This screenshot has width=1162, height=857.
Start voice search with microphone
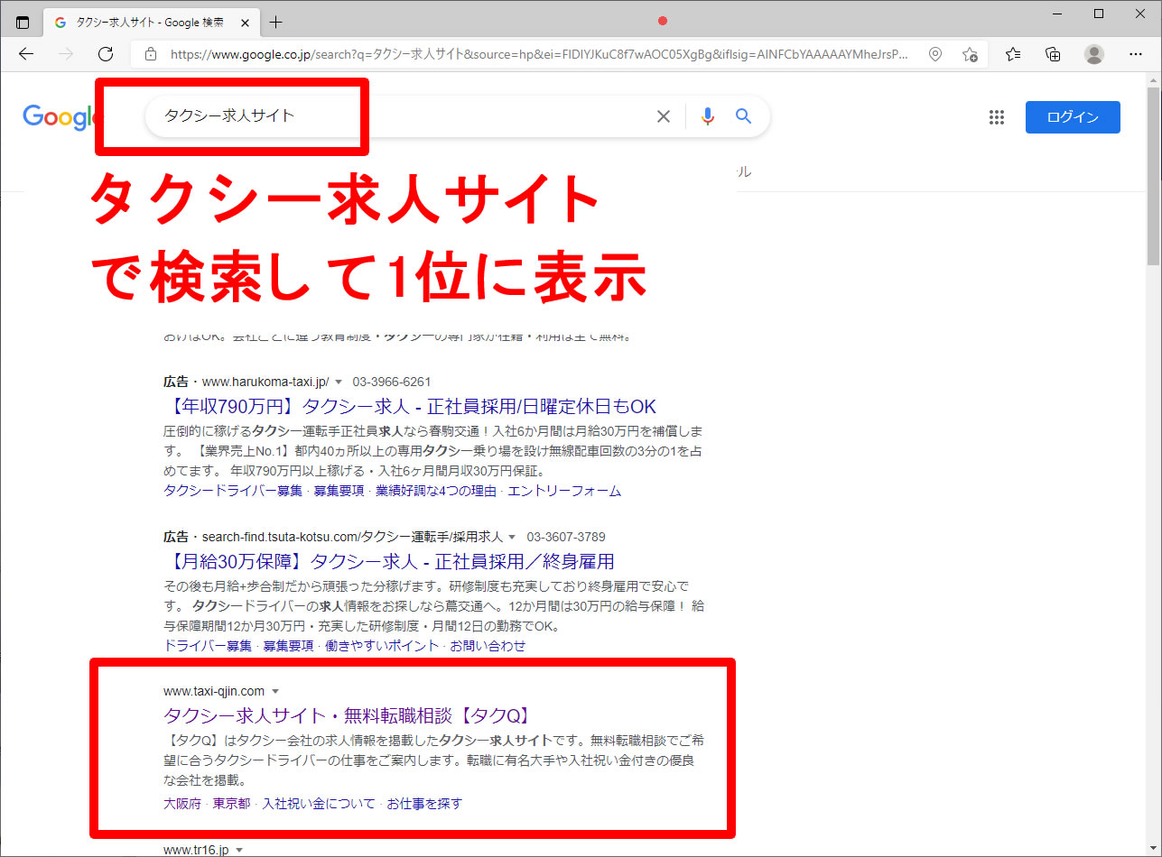(708, 116)
